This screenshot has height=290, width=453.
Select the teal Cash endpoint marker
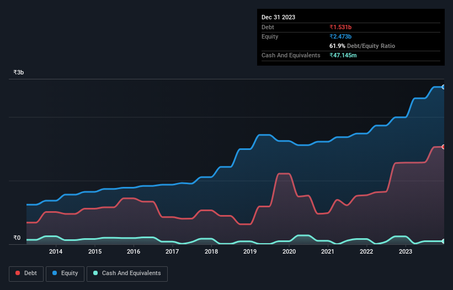(x=444, y=241)
